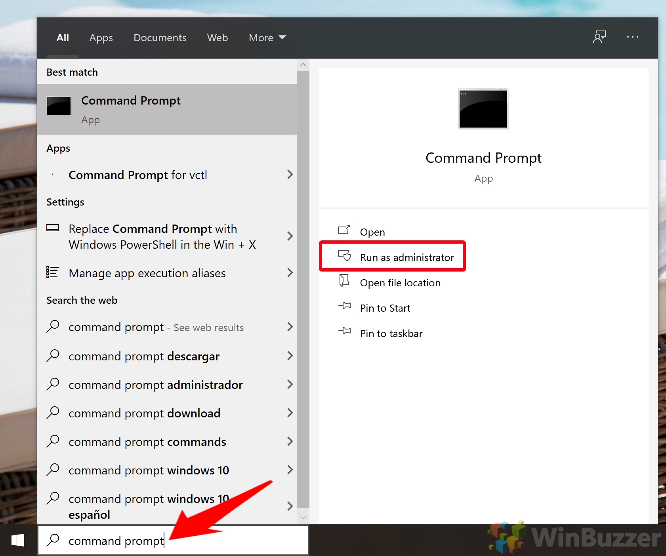
Task: Open 'Replace Command Prompt with Windows PowerShell' setting
Action: (167, 236)
